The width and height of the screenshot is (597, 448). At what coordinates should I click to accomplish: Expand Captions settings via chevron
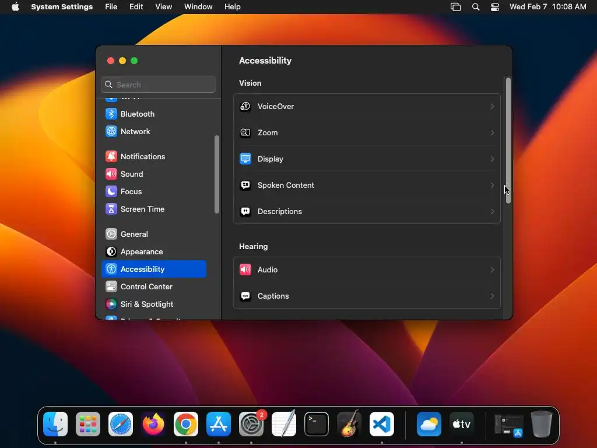click(x=492, y=296)
